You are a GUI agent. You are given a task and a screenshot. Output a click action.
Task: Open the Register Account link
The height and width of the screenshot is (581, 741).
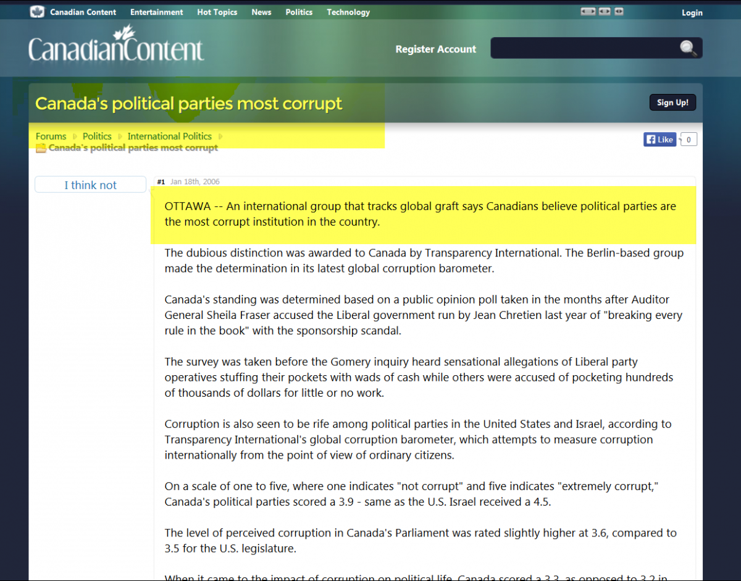pos(435,49)
